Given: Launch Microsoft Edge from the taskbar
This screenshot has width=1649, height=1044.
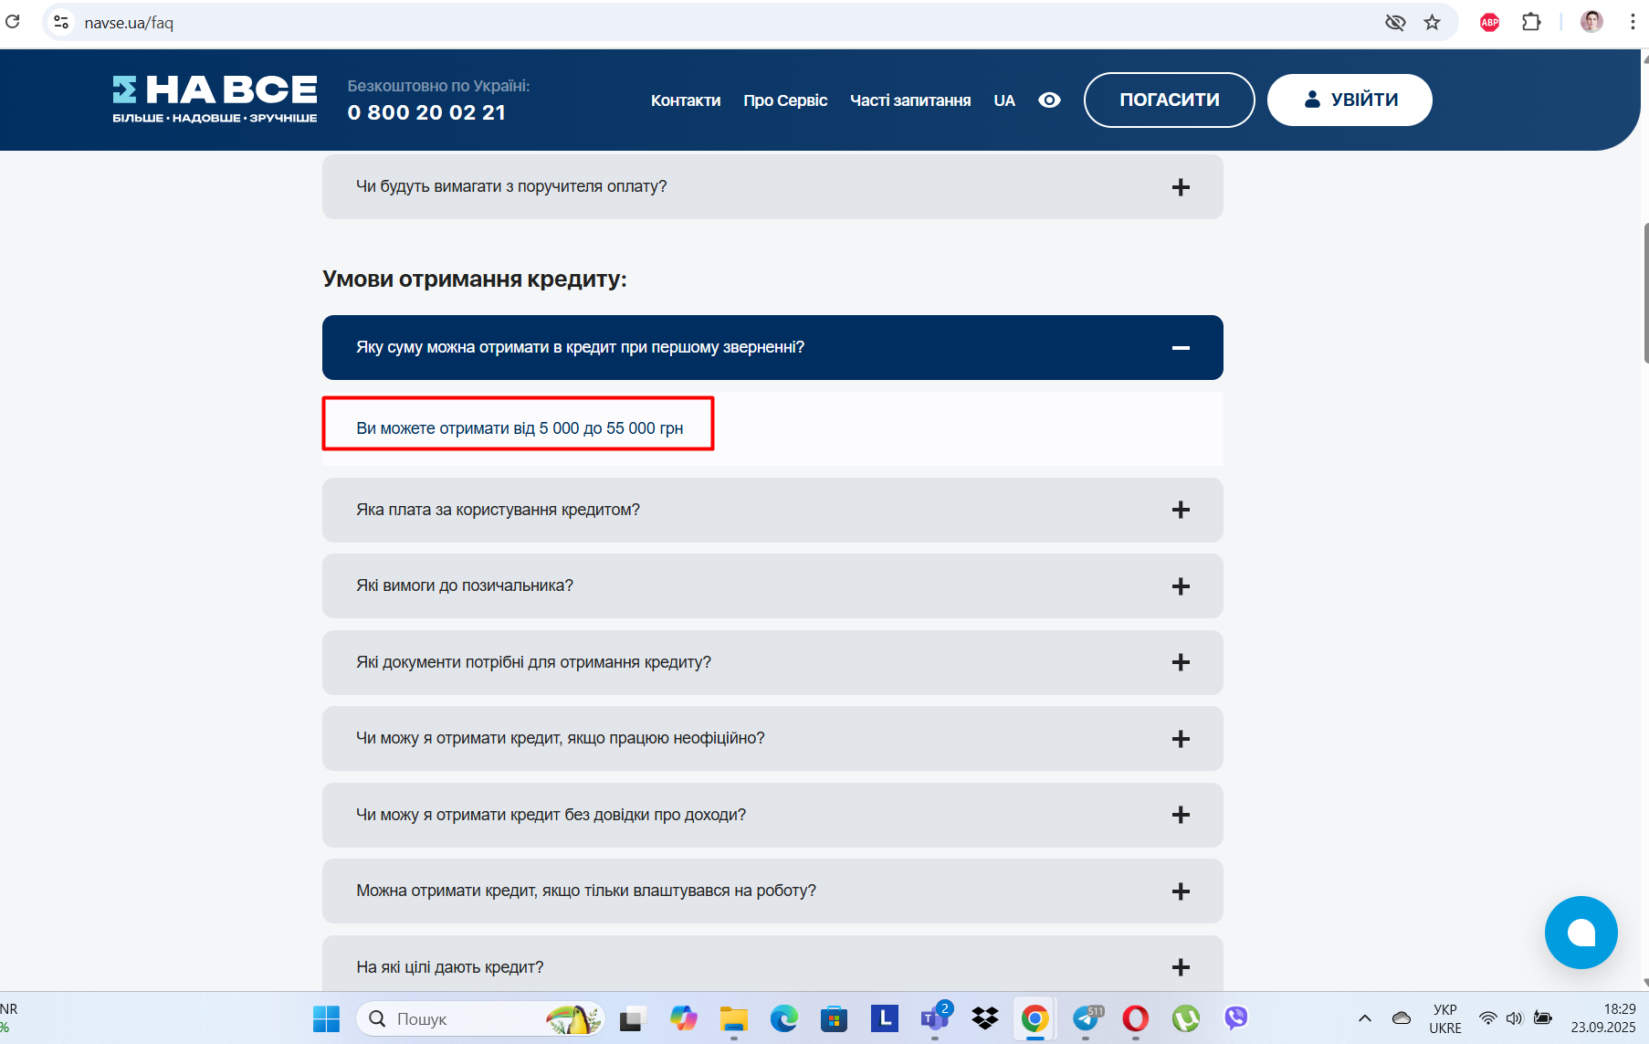Looking at the screenshot, I should [783, 1018].
